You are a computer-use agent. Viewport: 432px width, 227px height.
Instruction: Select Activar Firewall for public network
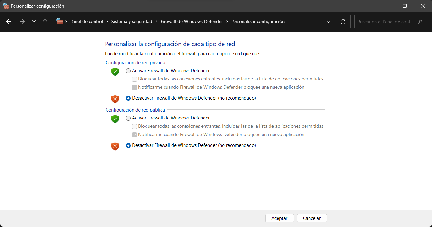pos(128,118)
